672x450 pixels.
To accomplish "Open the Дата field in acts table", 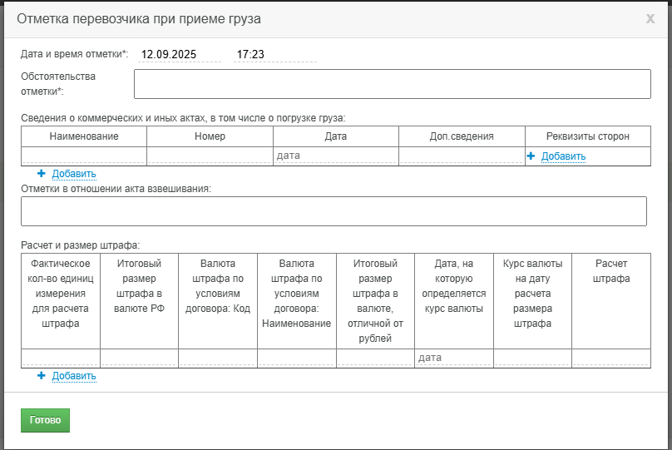I will 335,156.
